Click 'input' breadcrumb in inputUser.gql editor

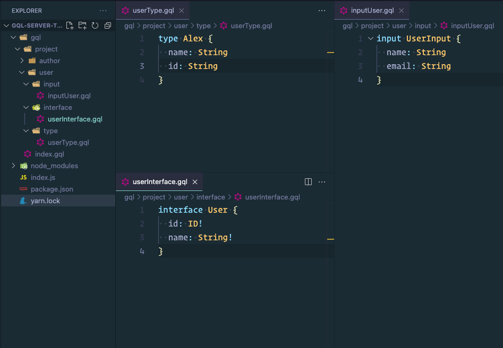(423, 26)
